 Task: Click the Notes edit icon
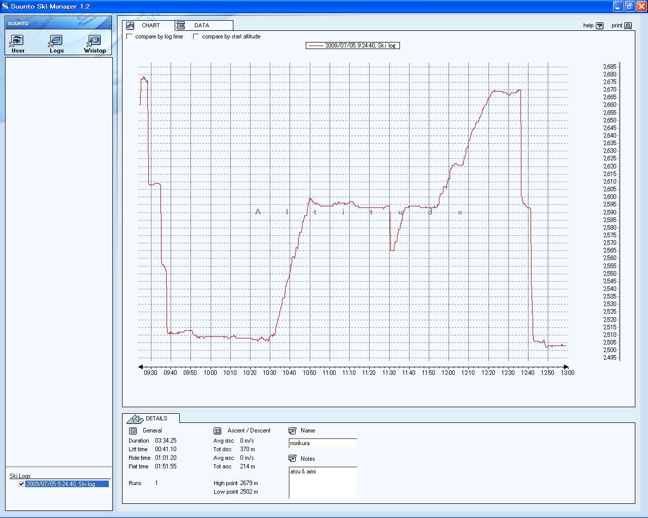(x=293, y=459)
